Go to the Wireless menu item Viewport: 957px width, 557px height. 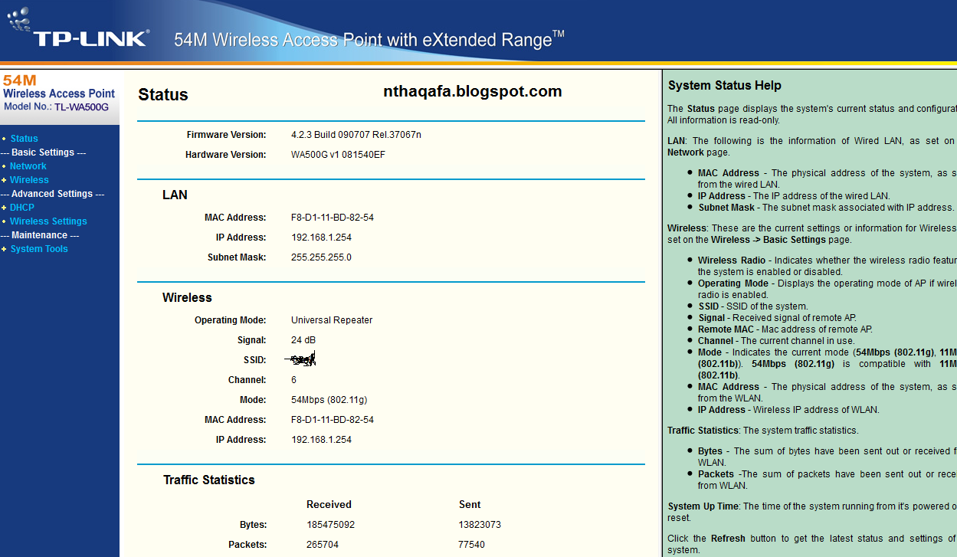[x=29, y=180]
